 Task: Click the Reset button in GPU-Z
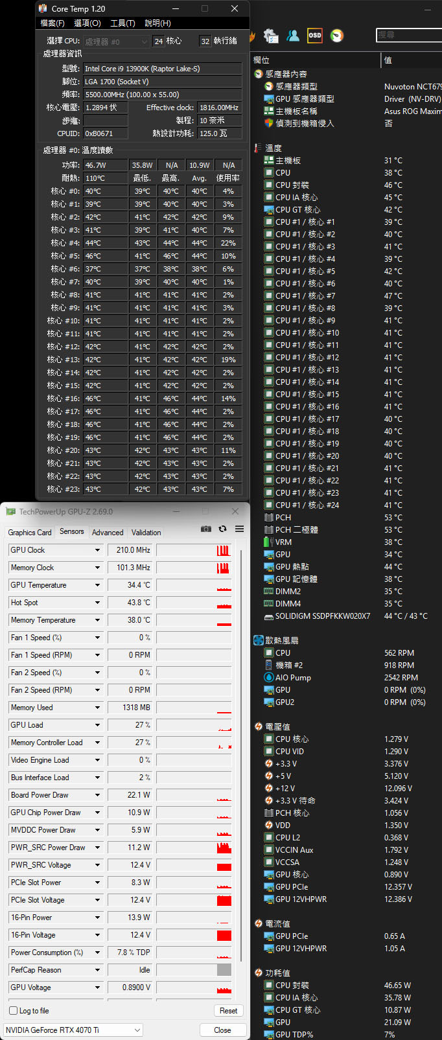coord(228,1011)
